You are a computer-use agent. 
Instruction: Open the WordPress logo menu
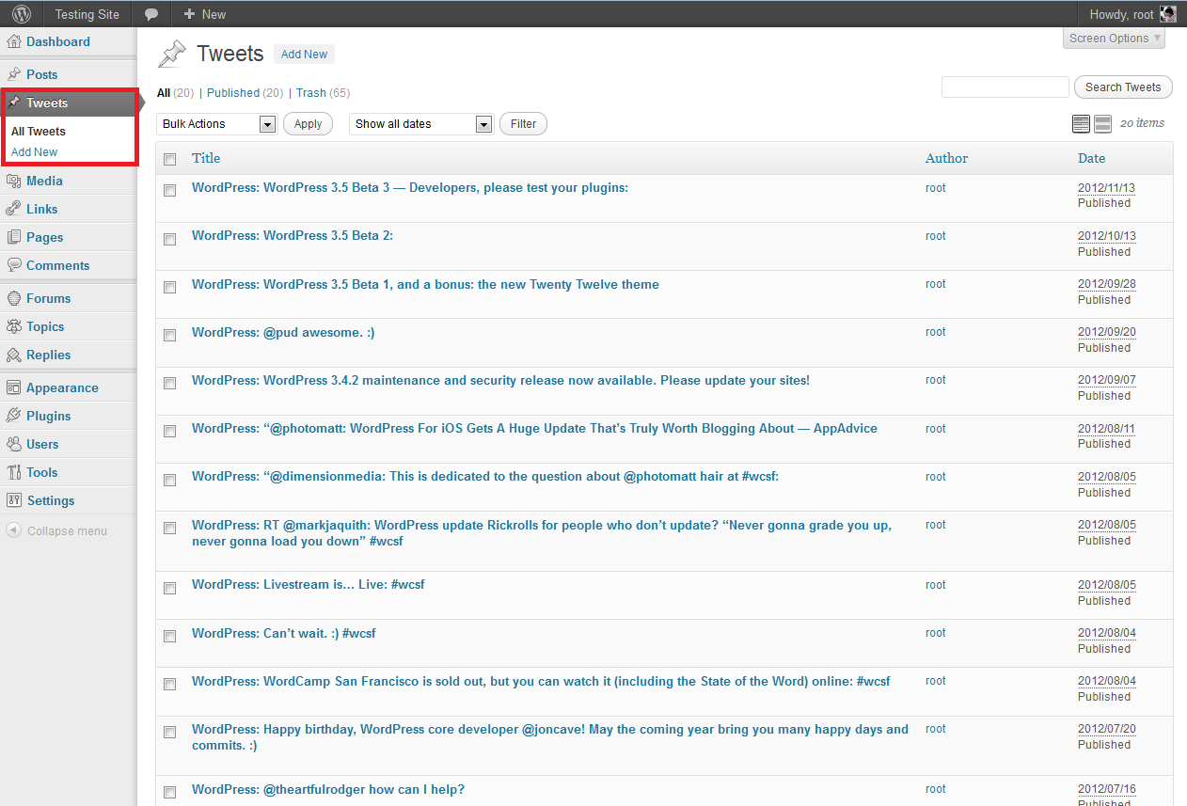tap(21, 14)
